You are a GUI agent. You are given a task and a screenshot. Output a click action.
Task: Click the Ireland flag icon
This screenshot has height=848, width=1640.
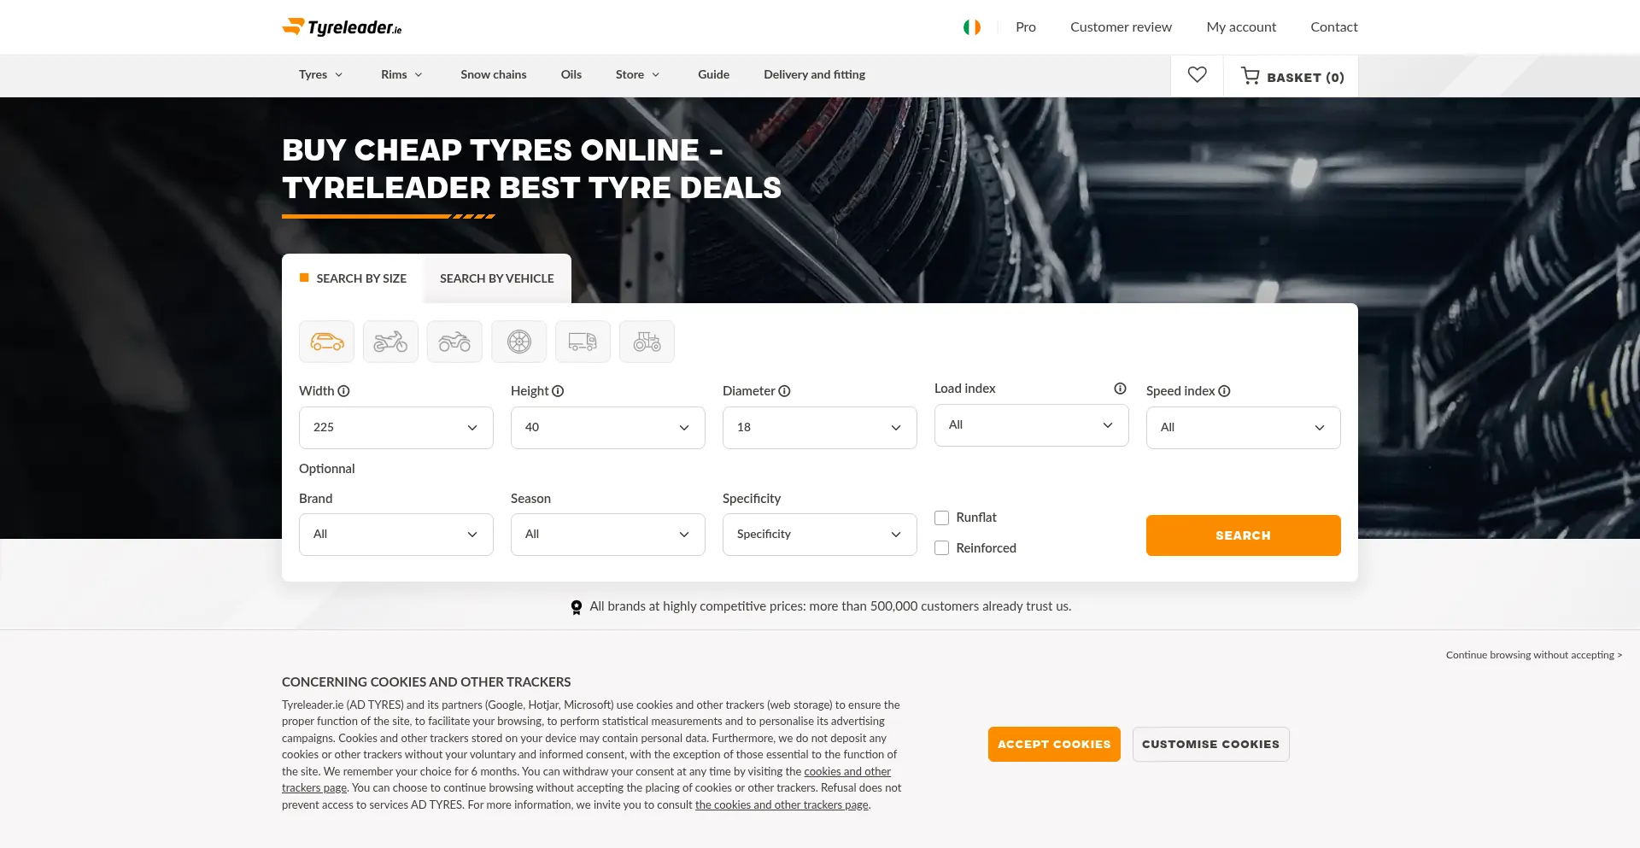click(x=971, y=26)
